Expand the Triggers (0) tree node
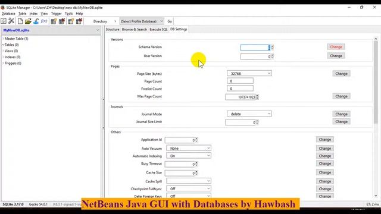The height and width of the screenshot is (214, 381). tap(3, 63)
